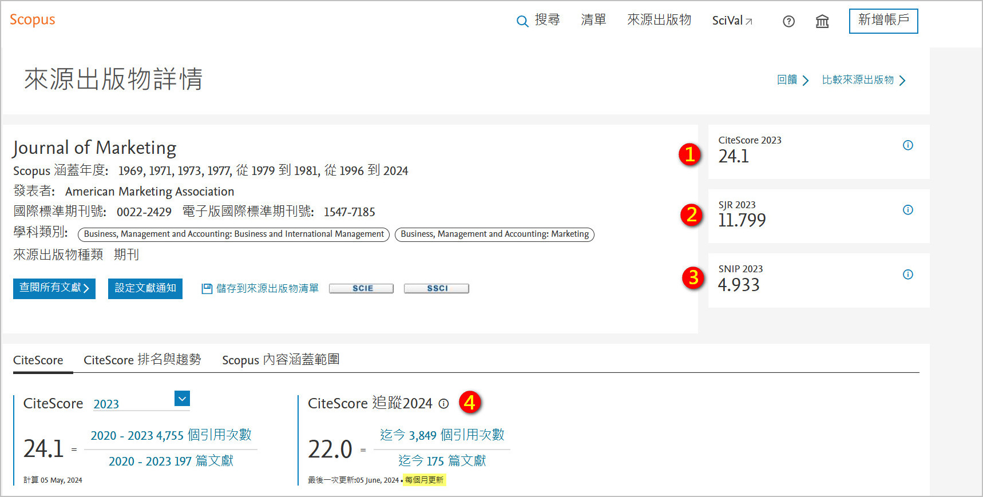Open 迄今 175 篇文獻 link
This screenshot has width=983, height=497.
coord(442,461)
